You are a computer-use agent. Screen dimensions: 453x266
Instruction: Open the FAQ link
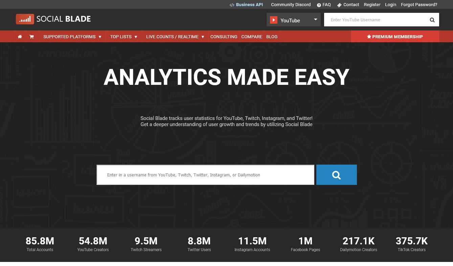coord(324,5)
